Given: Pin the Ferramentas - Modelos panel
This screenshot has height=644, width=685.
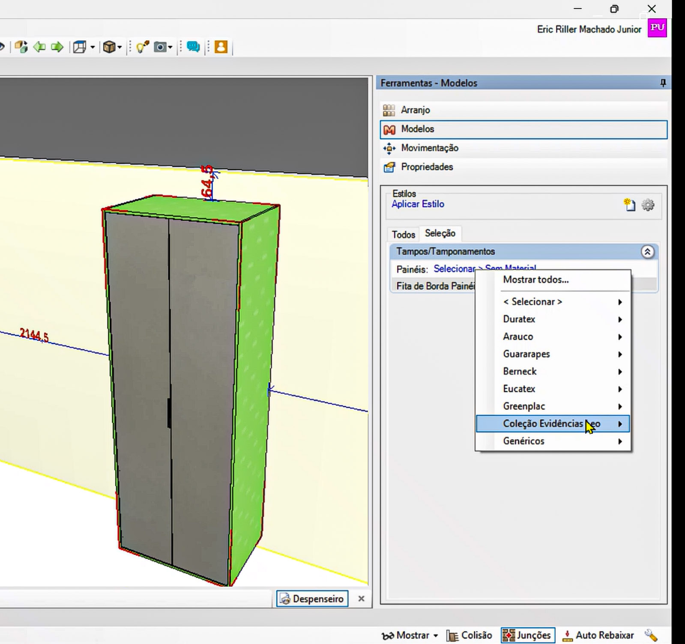Looking at the screenshot, I should [x=663, y=83].
